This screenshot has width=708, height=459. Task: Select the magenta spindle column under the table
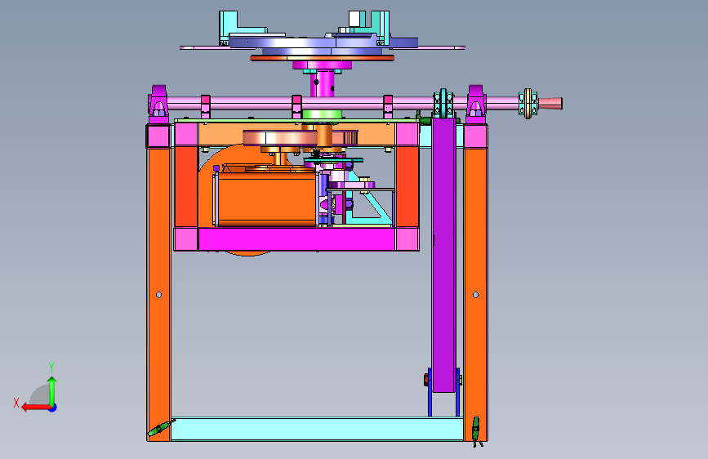click(x=322, y=84)
